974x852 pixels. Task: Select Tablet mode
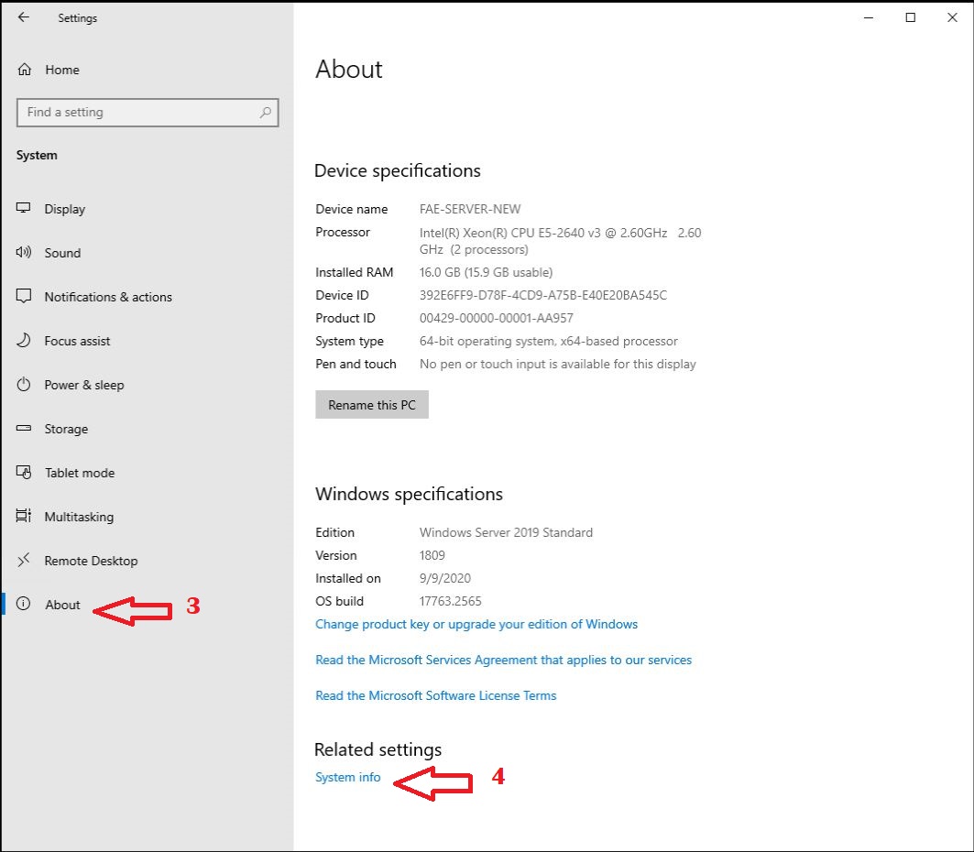pyautogui.click(x=80, y=474)
